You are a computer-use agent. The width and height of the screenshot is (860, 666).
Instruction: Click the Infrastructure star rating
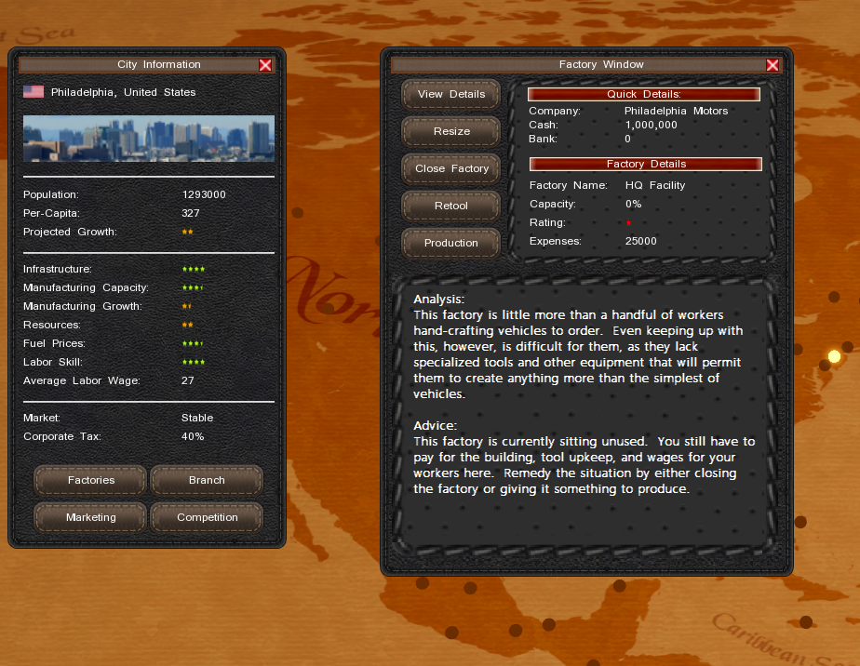pos(194,270)
